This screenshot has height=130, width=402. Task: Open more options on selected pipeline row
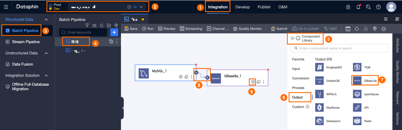click(x=117, y=41)
